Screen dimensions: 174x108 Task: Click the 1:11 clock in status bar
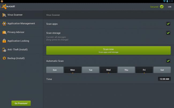click(171, 1)
